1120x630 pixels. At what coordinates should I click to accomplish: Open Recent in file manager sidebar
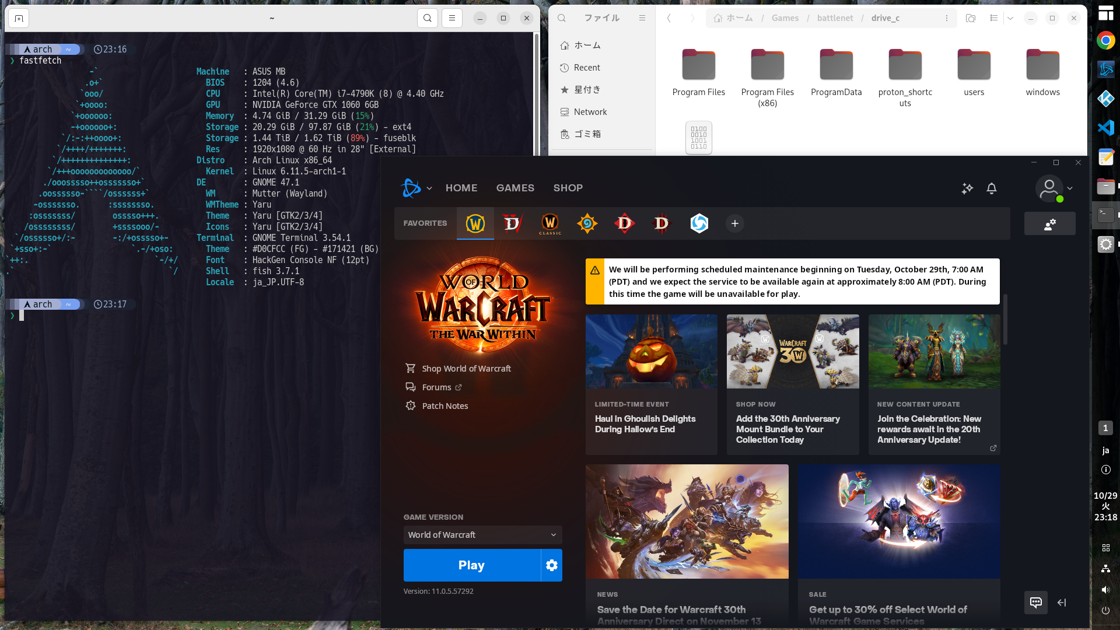click(602, 68)
